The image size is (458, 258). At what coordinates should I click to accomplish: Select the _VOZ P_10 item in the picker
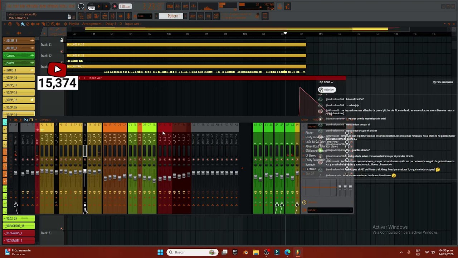pos(19,78)
